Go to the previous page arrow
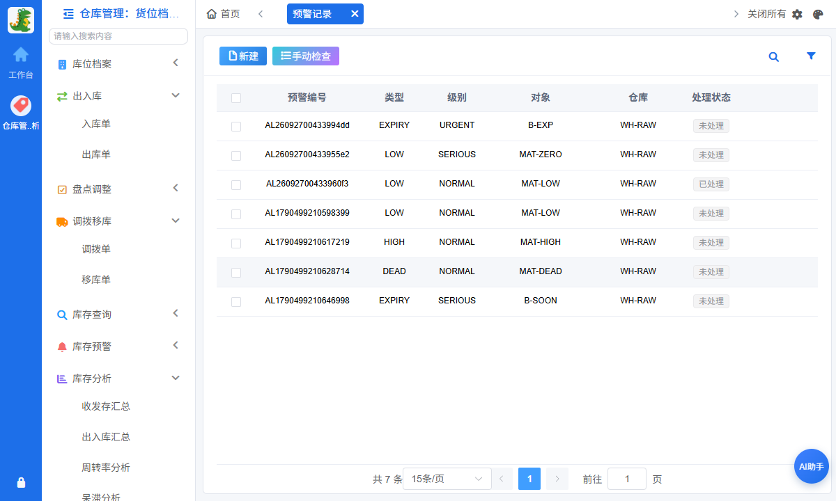Image resolution: width=836 pixels, height=501 pixels. pos(502,479)
